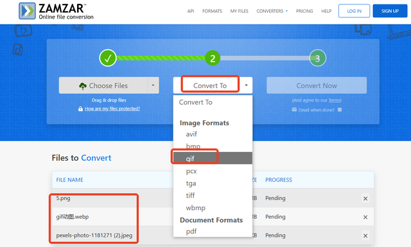Select the Convert To placeholder option in the list

point(213,102)
